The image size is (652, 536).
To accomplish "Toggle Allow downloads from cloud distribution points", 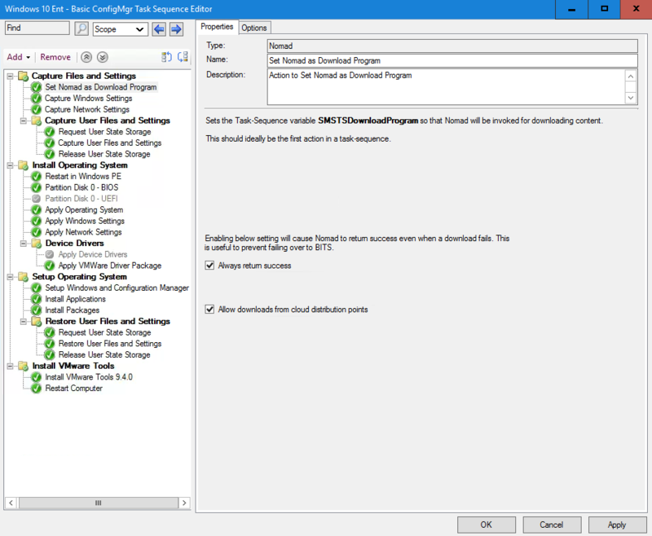I will click(210, 310).
